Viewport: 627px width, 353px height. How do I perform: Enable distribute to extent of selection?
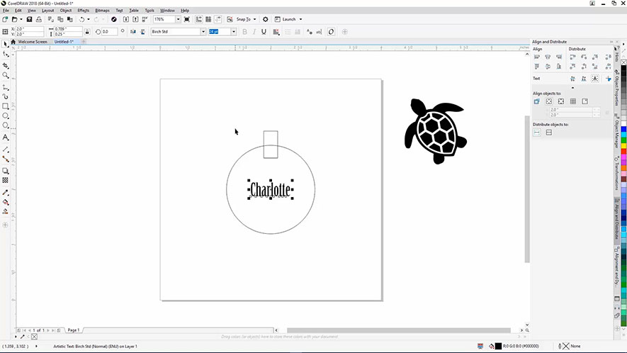pos(536,133)
